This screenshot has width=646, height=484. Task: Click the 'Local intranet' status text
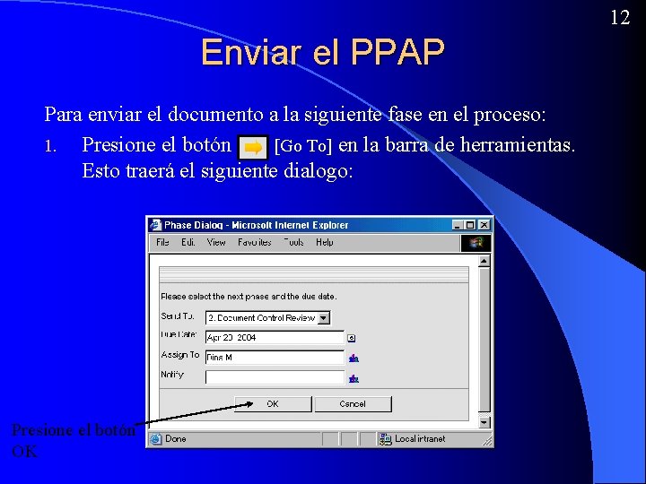(420, 439)
